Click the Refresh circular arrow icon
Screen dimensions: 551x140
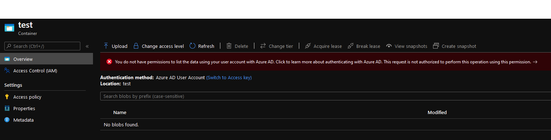click(x=192, y=46)
